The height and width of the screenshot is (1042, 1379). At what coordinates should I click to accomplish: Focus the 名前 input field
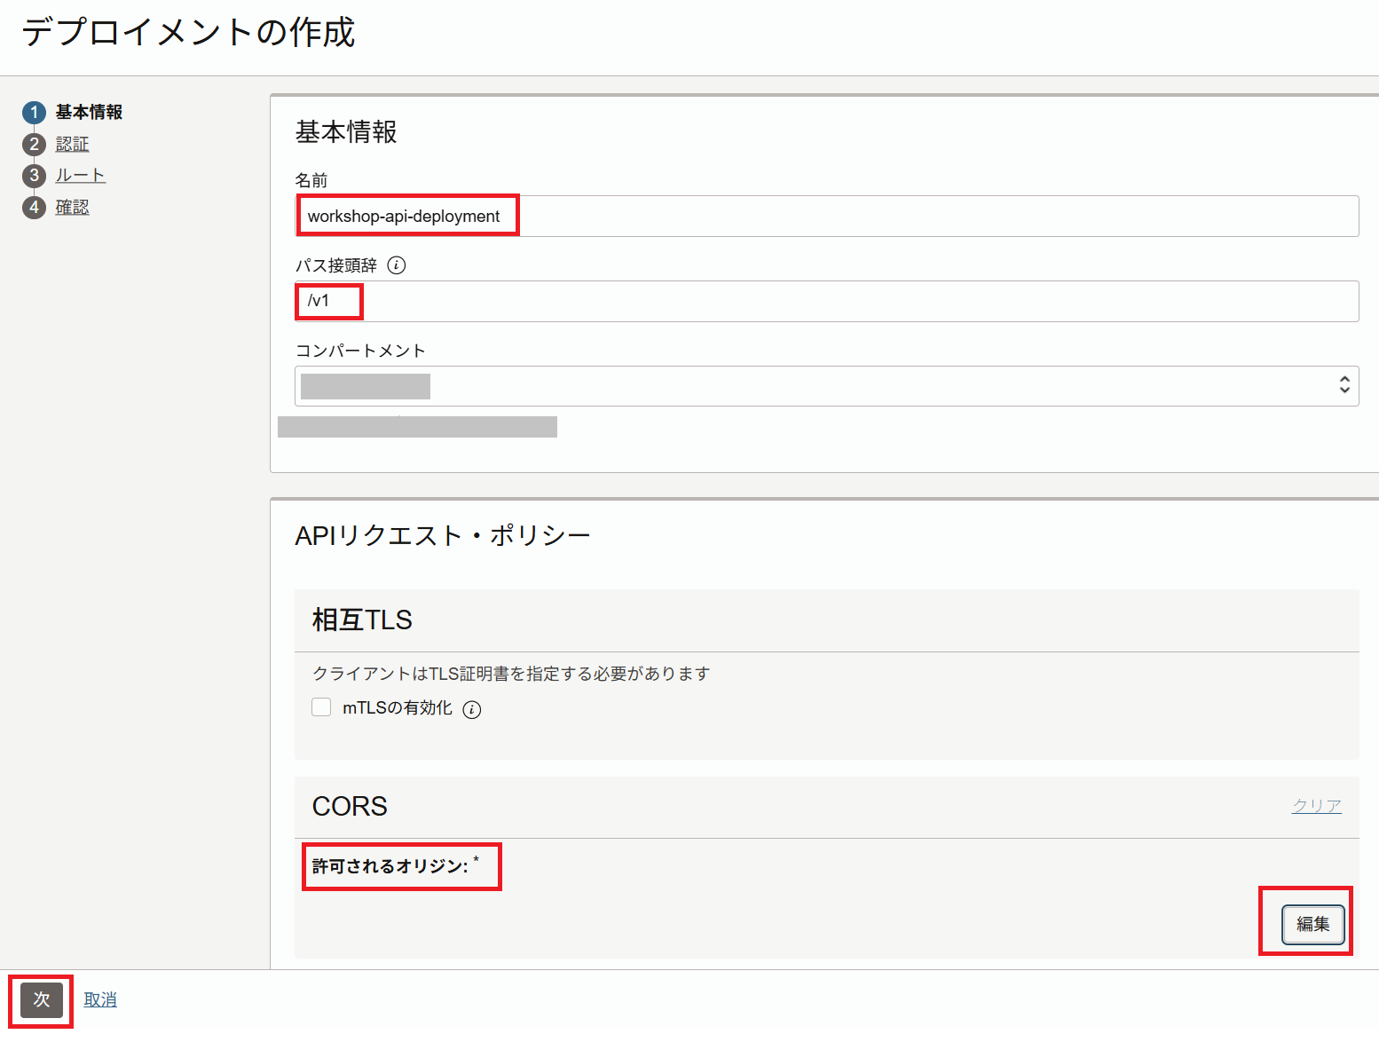click(825, 217)
